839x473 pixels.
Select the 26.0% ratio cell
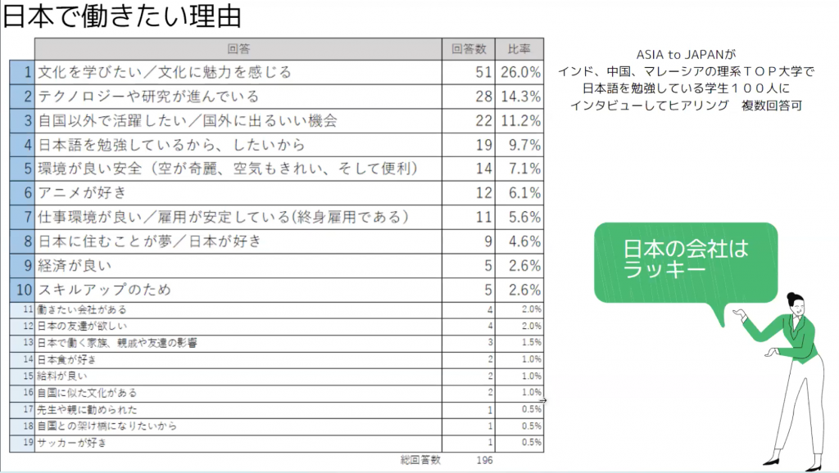click(519, 72)
